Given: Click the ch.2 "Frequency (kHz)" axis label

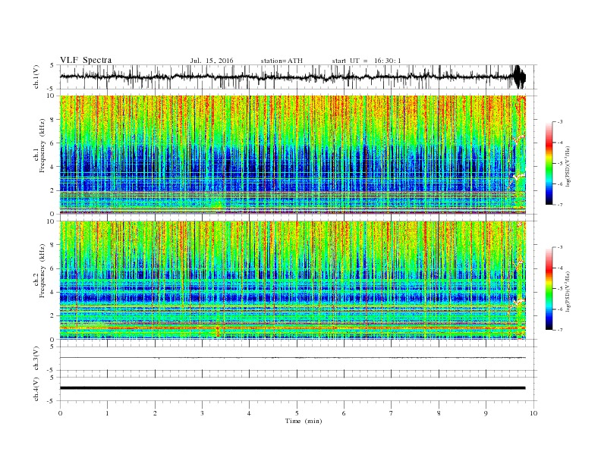Looking at the screenshot, I should 42,271.
